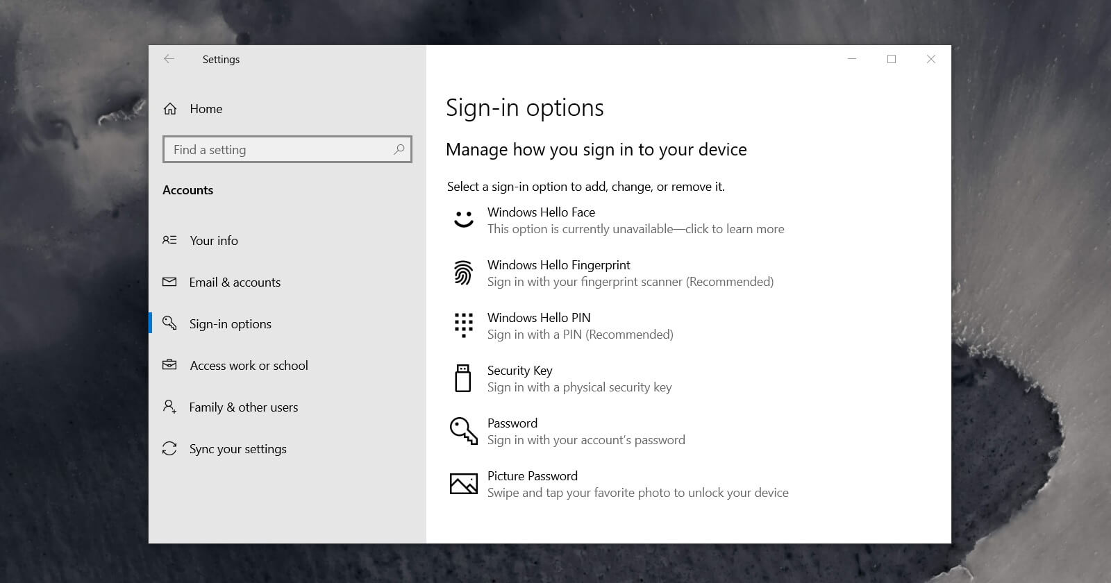Expand the Windows Hello PIN option
Image resolution: width=1111 pixels, height=583 pixels.
point(538,318)
